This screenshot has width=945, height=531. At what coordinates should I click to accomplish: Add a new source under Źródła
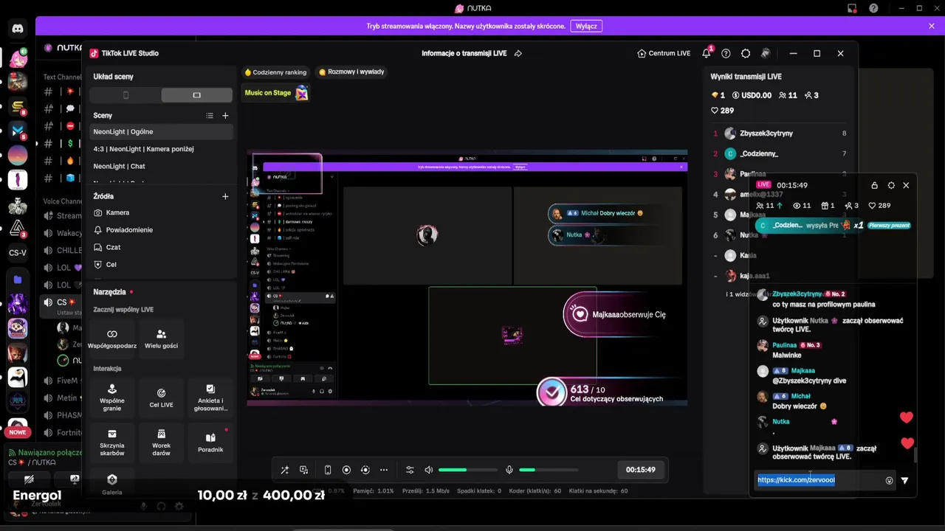pyautogui.click(x=225, y=197)
